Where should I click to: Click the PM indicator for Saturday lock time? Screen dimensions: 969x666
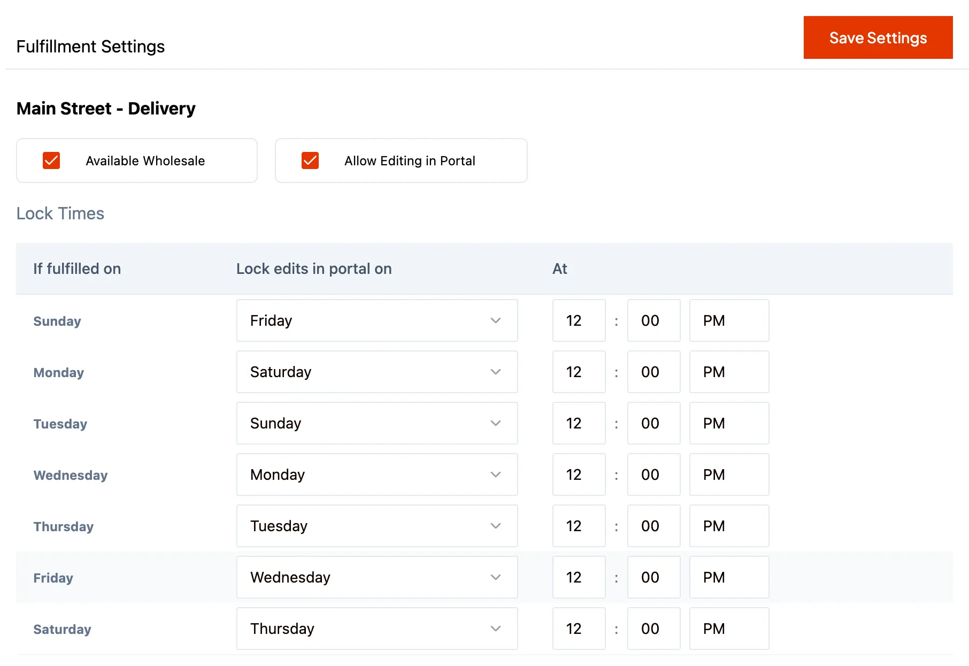[728, 629]
